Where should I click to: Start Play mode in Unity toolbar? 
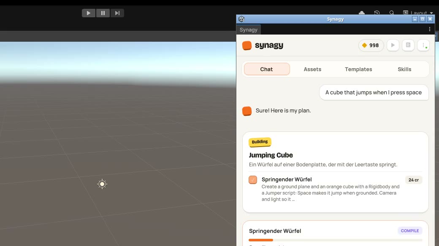click(89, 13)
